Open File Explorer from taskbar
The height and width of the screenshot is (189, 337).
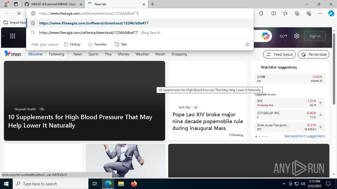pos(121,184)
